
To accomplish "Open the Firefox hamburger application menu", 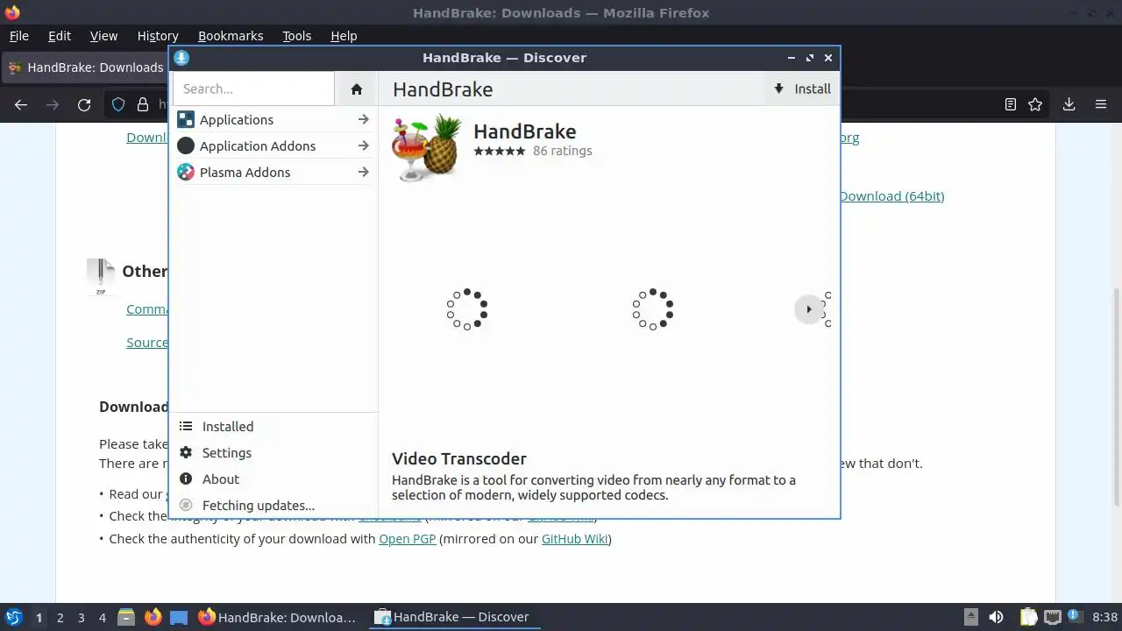I will click(x=1101, y=104).
